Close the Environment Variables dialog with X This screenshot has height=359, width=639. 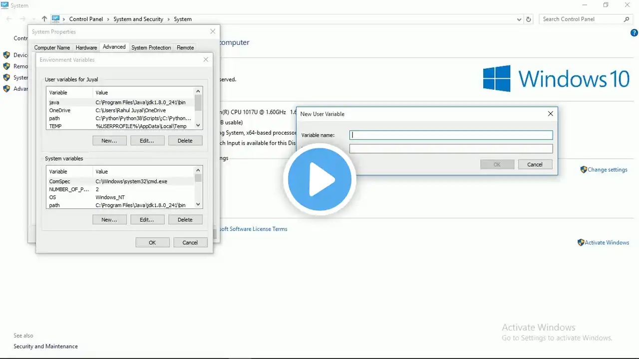click(x=206, y=59)
